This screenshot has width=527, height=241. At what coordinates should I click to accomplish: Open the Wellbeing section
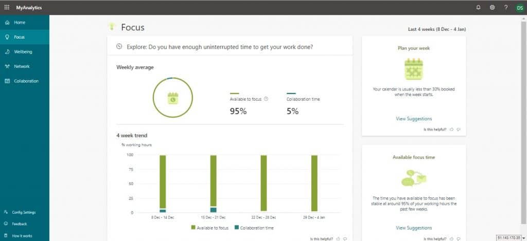pos(23,52)
